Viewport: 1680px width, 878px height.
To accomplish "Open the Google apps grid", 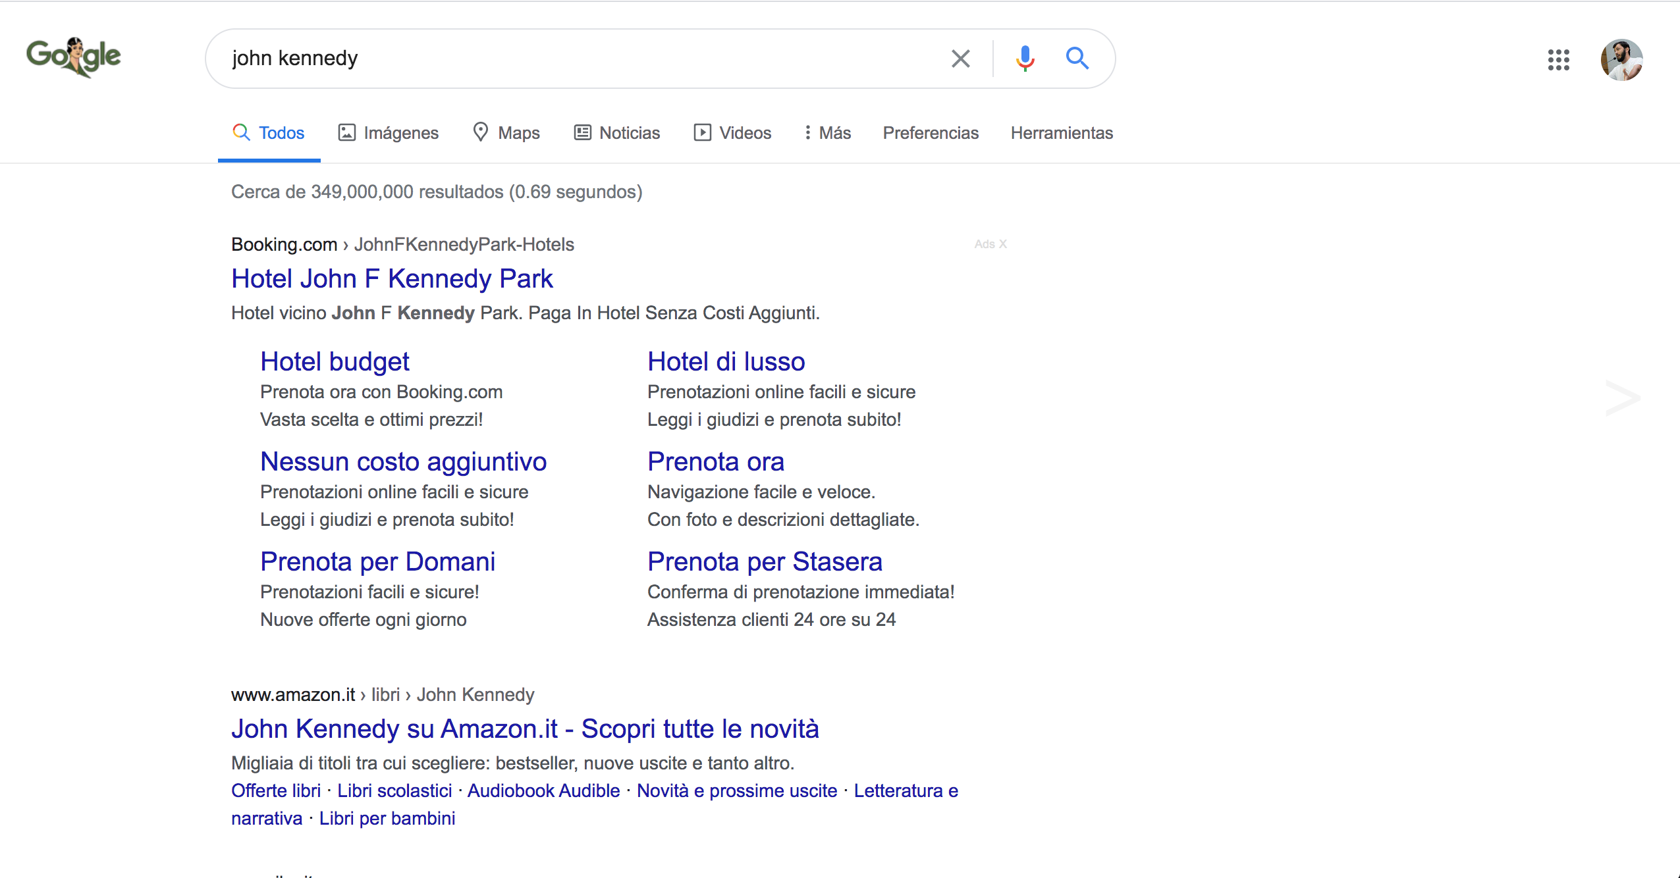I will pos(1558,60).
